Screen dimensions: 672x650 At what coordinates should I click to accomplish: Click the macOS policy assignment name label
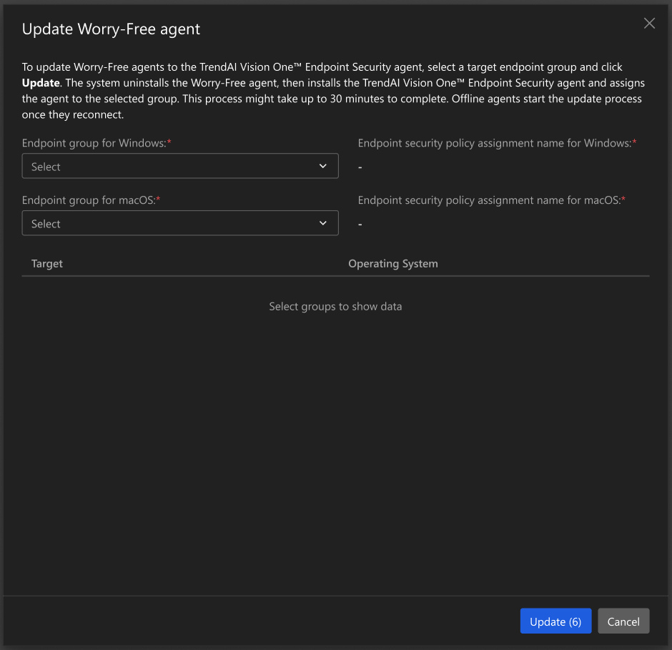492,200
